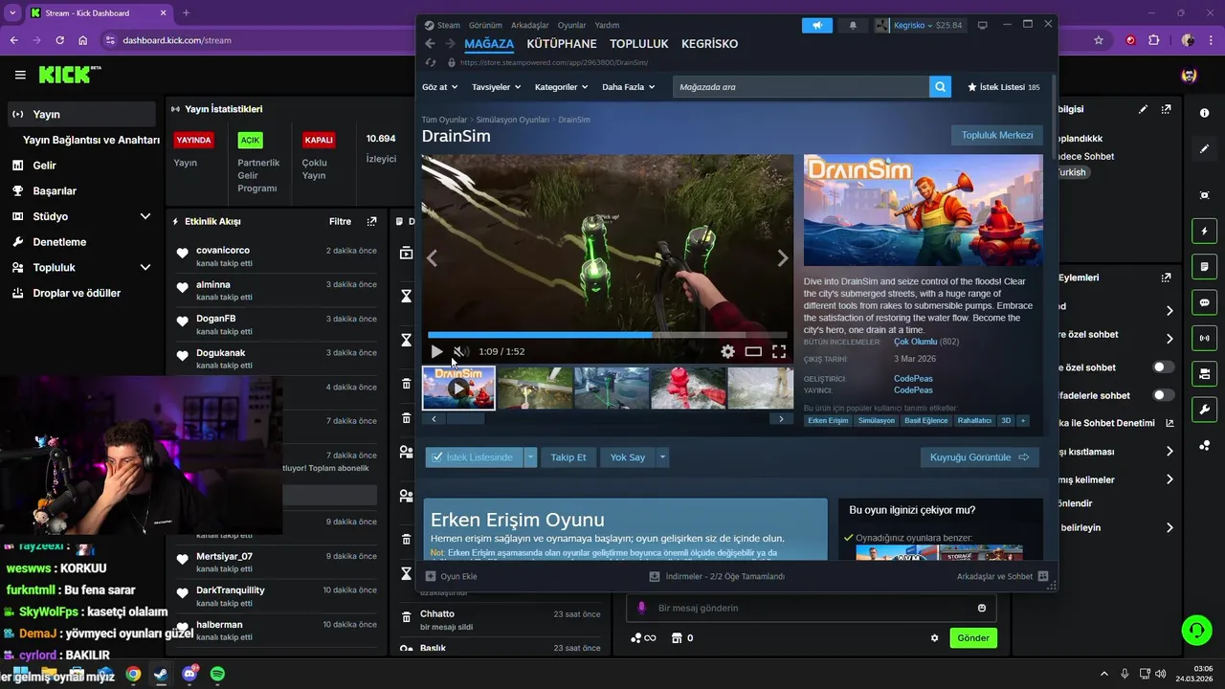Open Steam notifications bell
1225x689 pixels.
(x=853, y=26)
